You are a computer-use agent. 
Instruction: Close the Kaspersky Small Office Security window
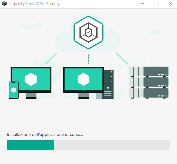click(x=170, y=4)
